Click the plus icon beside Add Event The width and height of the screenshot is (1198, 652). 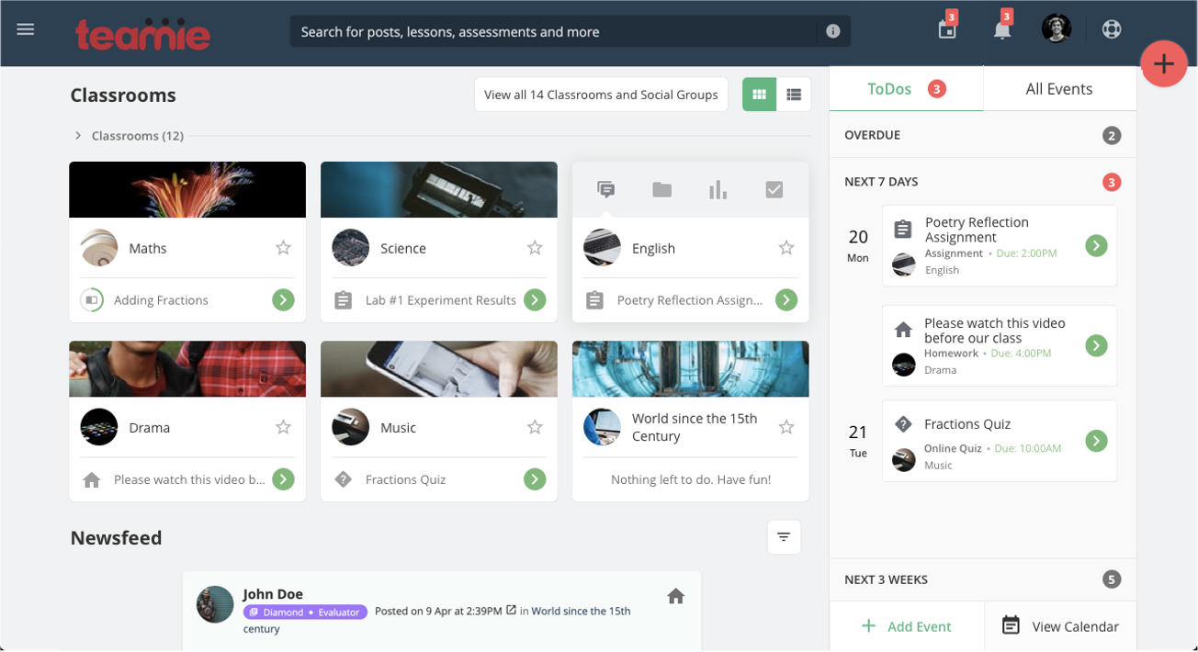868,626
